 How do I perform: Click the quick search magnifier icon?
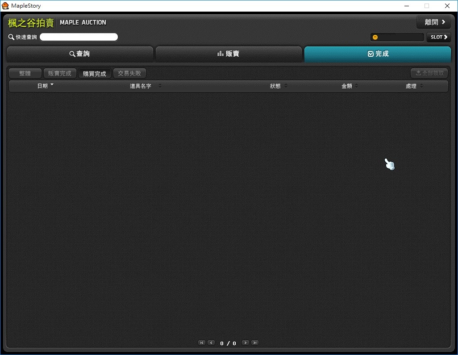click(x=11, y=37)
